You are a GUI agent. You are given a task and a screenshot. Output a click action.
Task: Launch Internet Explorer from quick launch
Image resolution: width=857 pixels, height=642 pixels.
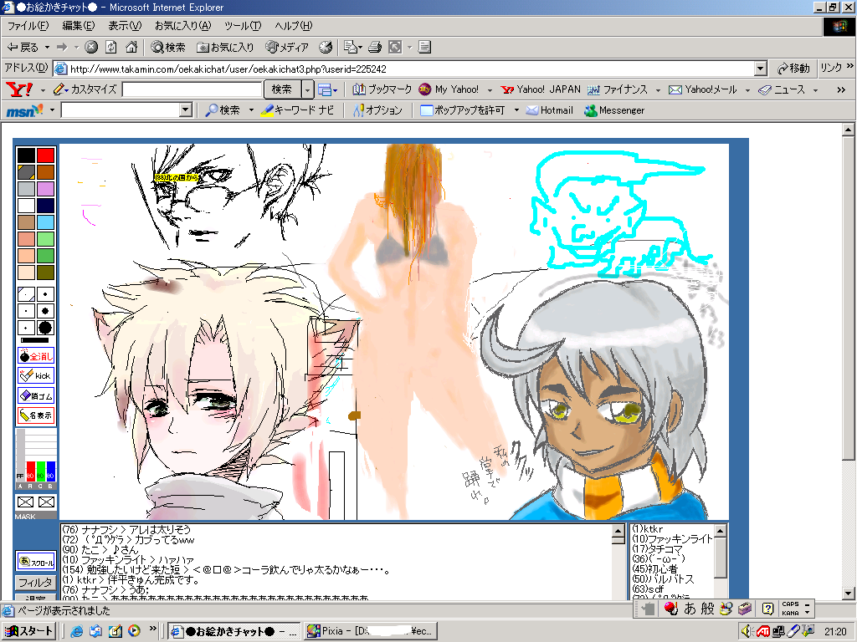[76, 631]
